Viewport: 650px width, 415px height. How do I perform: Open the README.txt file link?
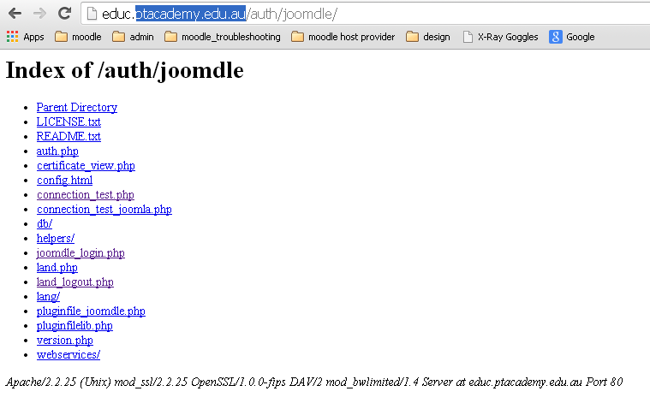click(x=69, y=136)
